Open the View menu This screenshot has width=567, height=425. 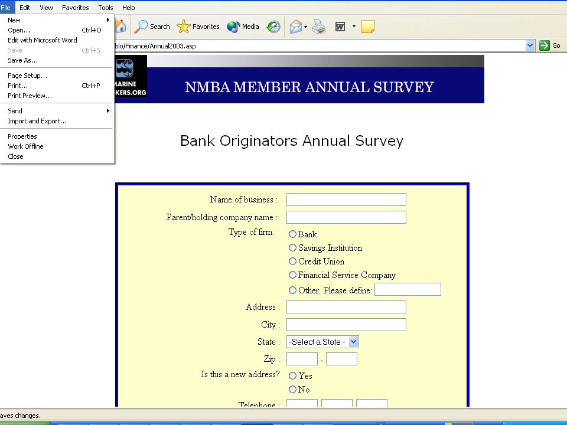pos(46,8)
